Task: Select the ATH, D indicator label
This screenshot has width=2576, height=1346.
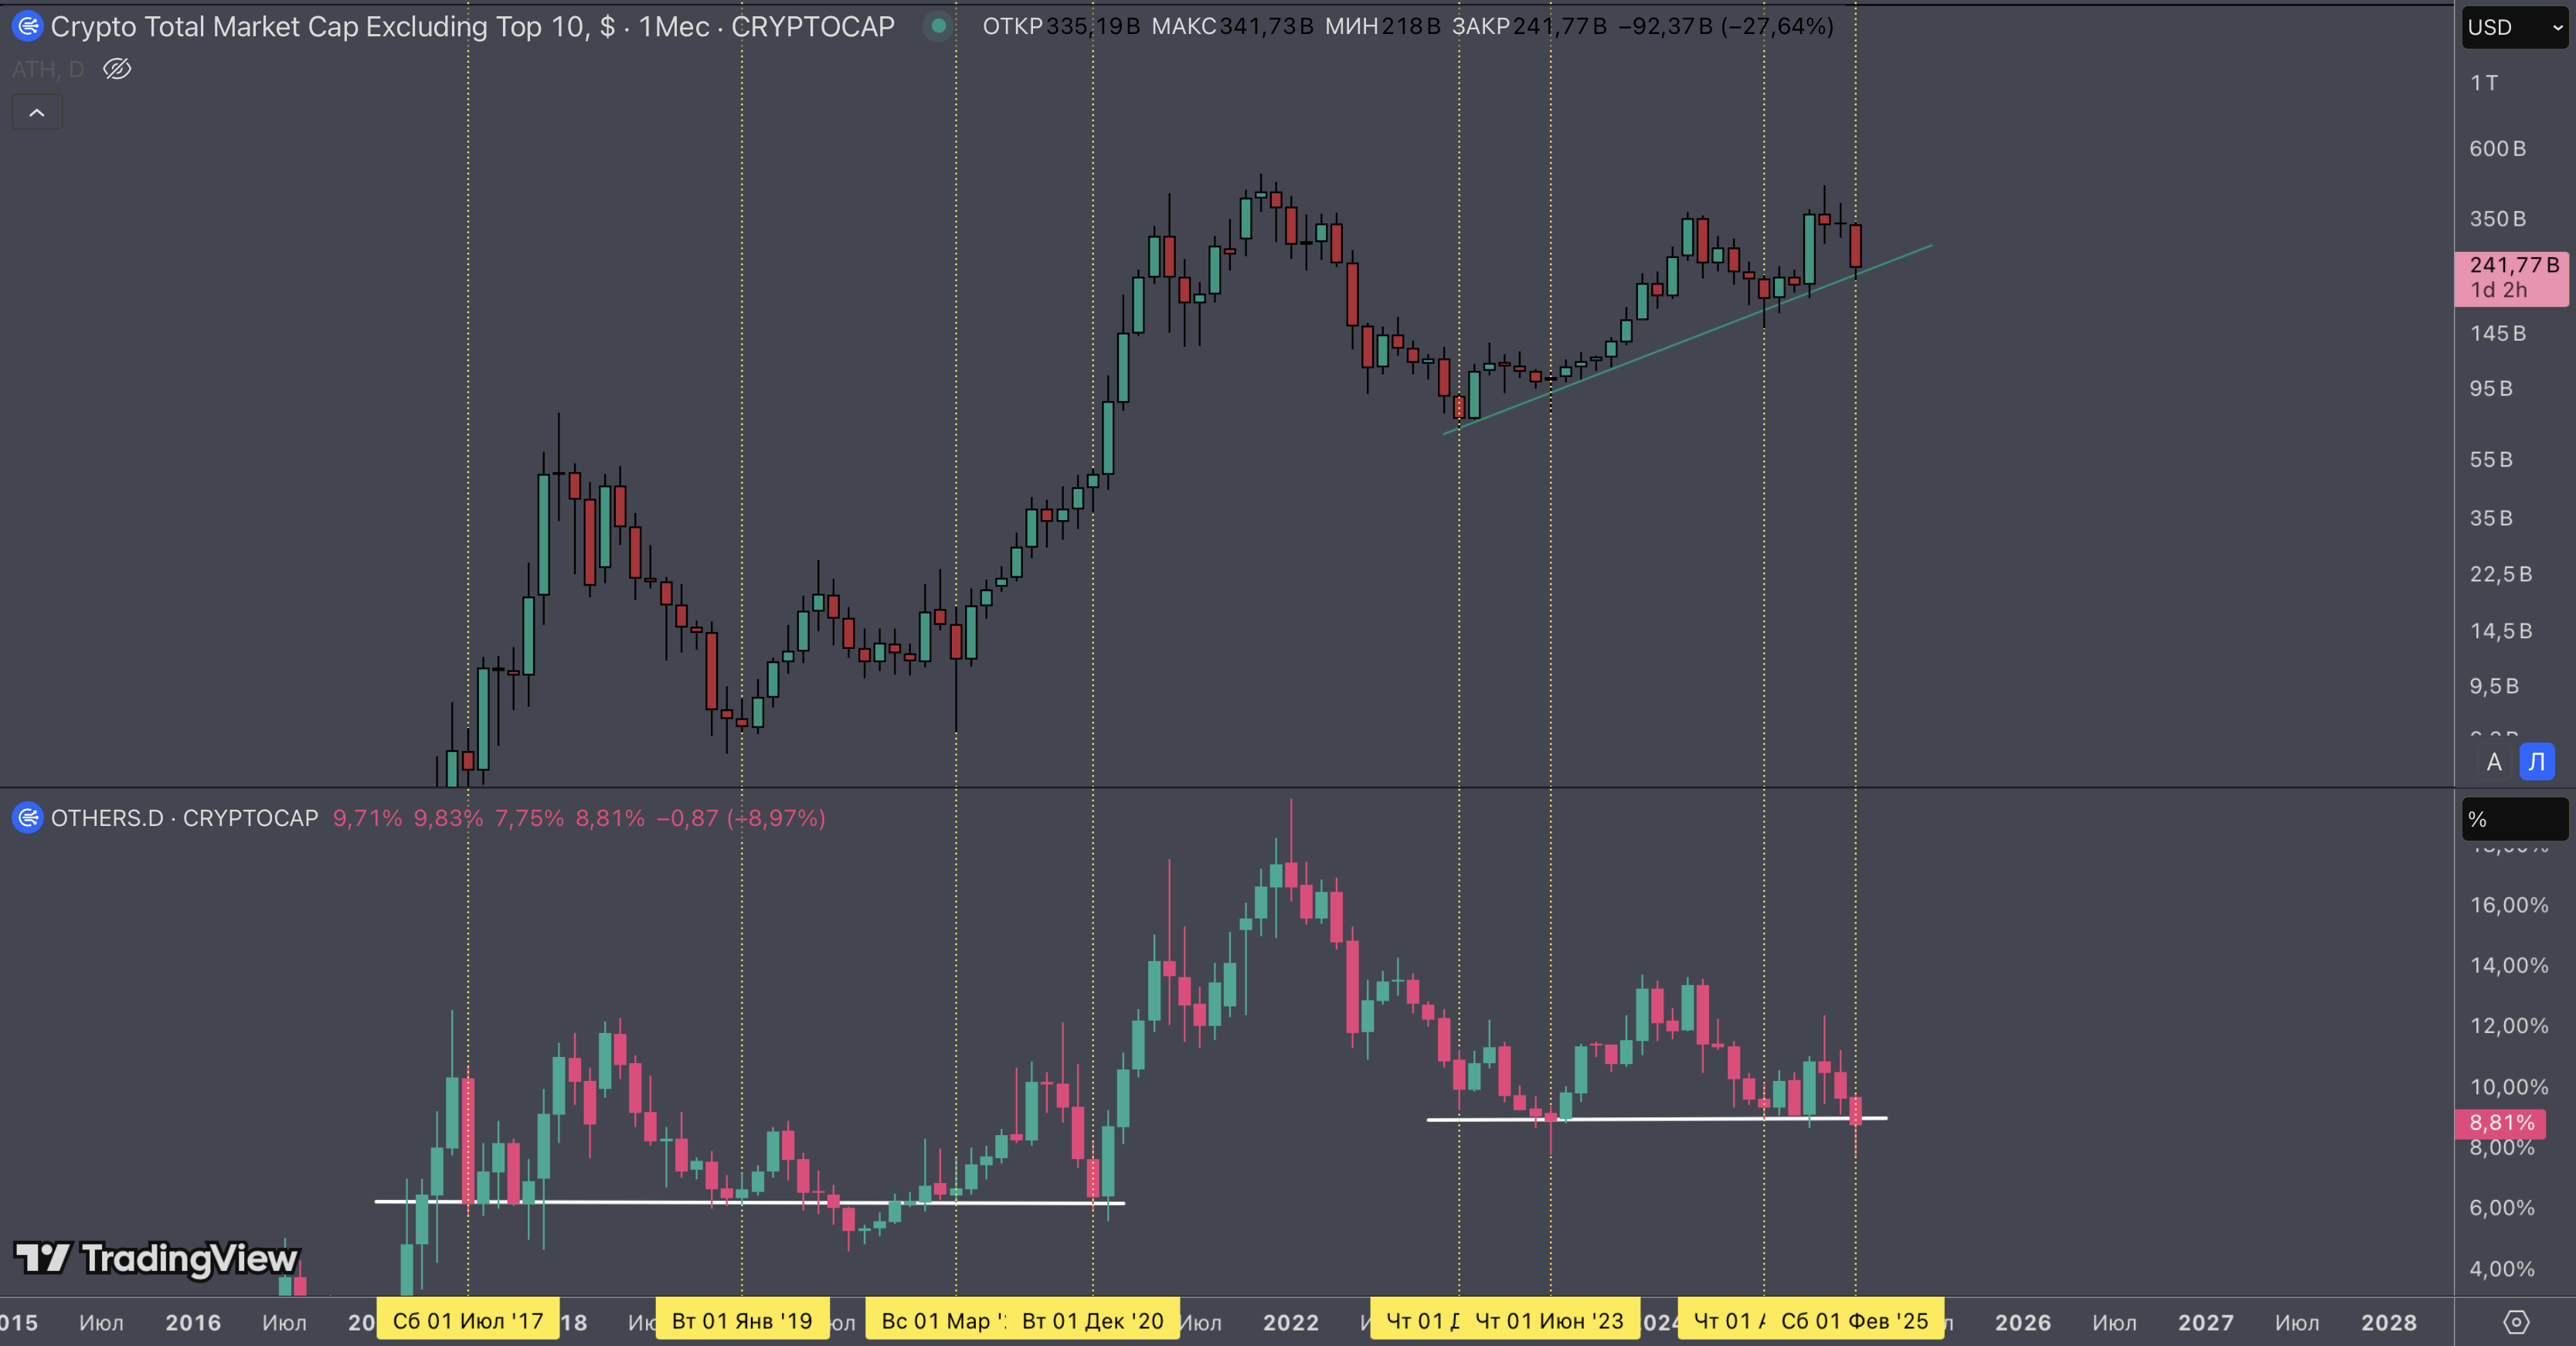Action: [x=47, y=69]
